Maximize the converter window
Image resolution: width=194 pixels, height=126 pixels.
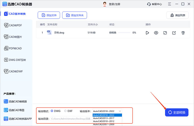click(x=183, y=4)
